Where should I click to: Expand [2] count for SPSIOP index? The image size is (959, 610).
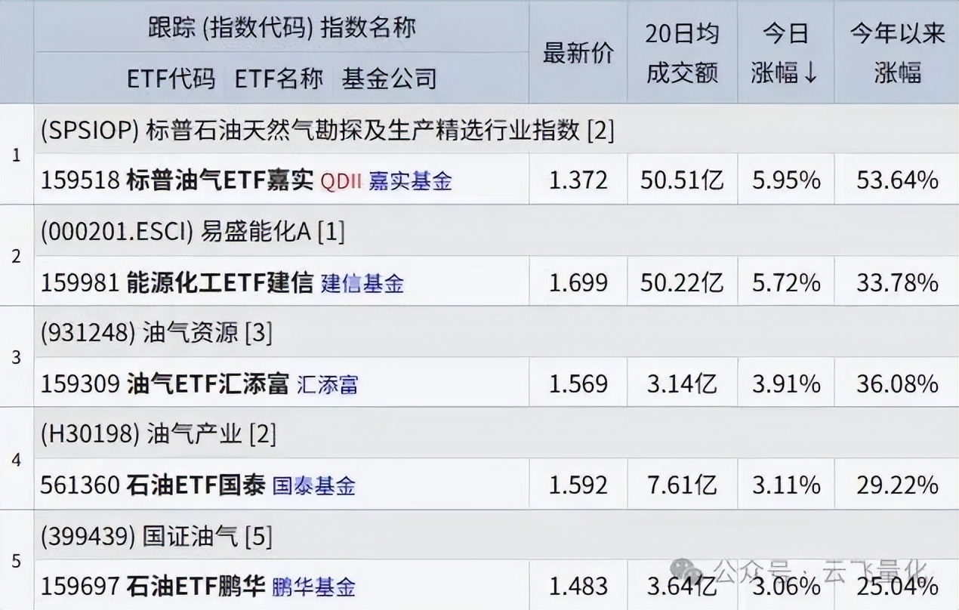pos(601,131)
